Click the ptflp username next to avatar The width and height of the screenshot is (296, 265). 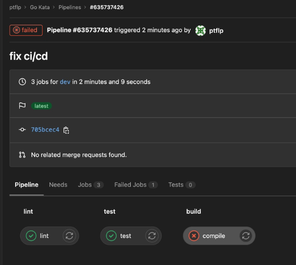pyautogui.click(x=216, y=30)
